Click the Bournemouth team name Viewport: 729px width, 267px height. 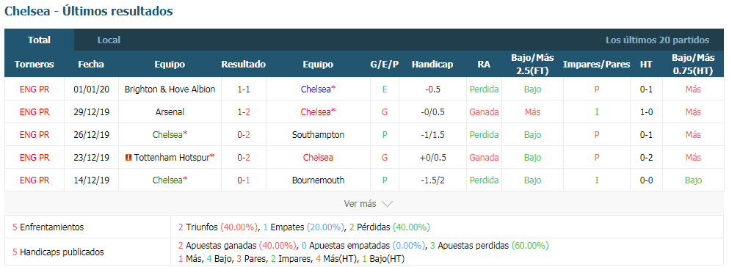pos(318,180)
